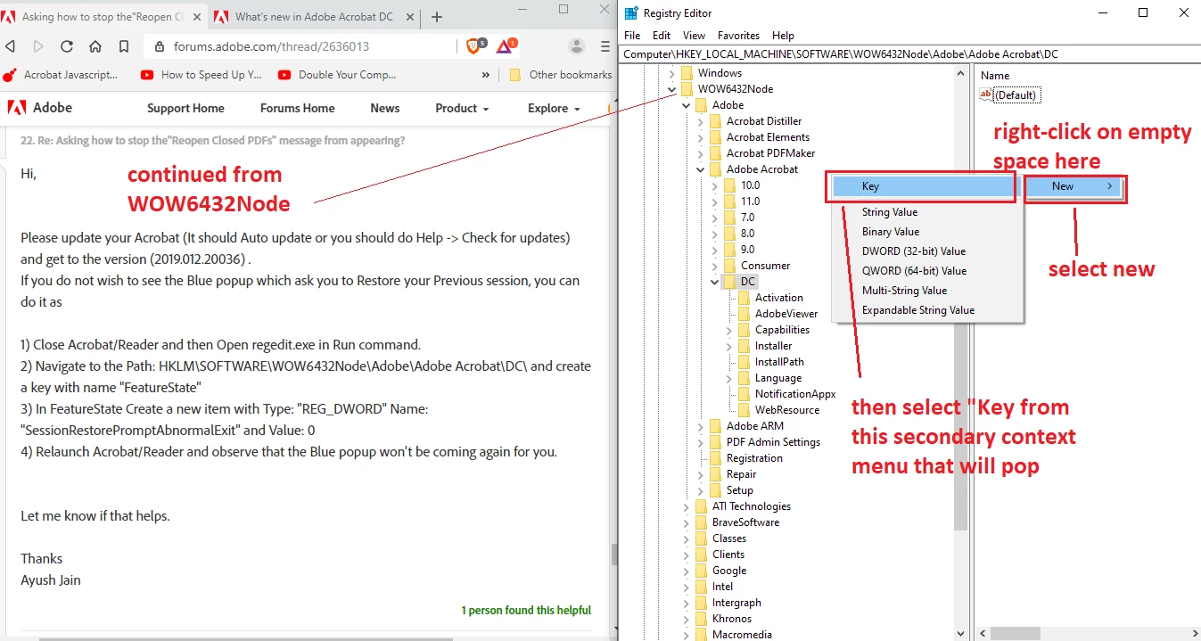Open the Favorites menu in Registry Editor
Image resolution: width=1201 pixels, height=641 pixels.
(x=739, y=36)
